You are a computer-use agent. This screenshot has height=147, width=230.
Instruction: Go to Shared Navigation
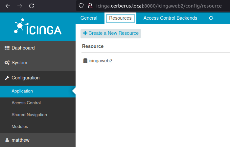pos(38,115)
